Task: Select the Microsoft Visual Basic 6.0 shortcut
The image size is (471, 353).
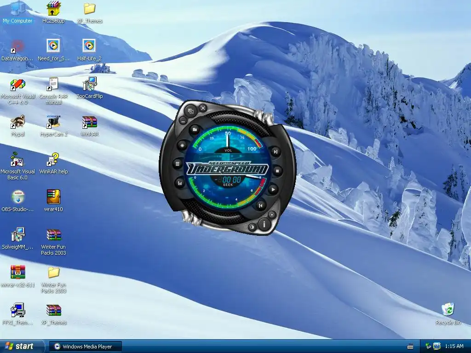Action: click(x=17, y=166)
